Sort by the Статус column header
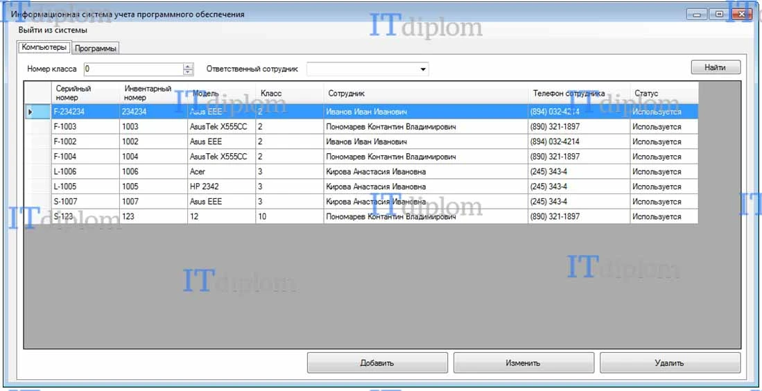Screen dimensions: 762x391 [x=664, y=93]
